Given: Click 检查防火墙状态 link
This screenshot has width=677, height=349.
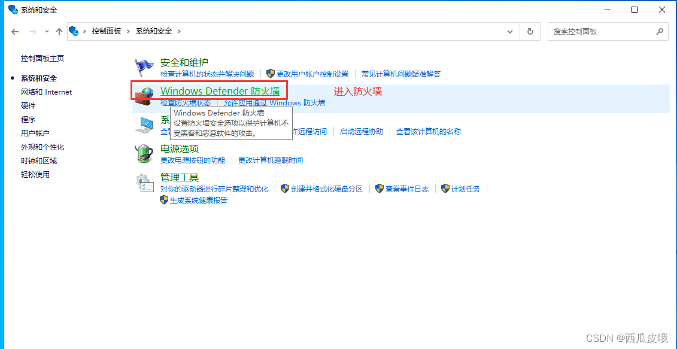Looking at the screenshot, I should (186, 103).
